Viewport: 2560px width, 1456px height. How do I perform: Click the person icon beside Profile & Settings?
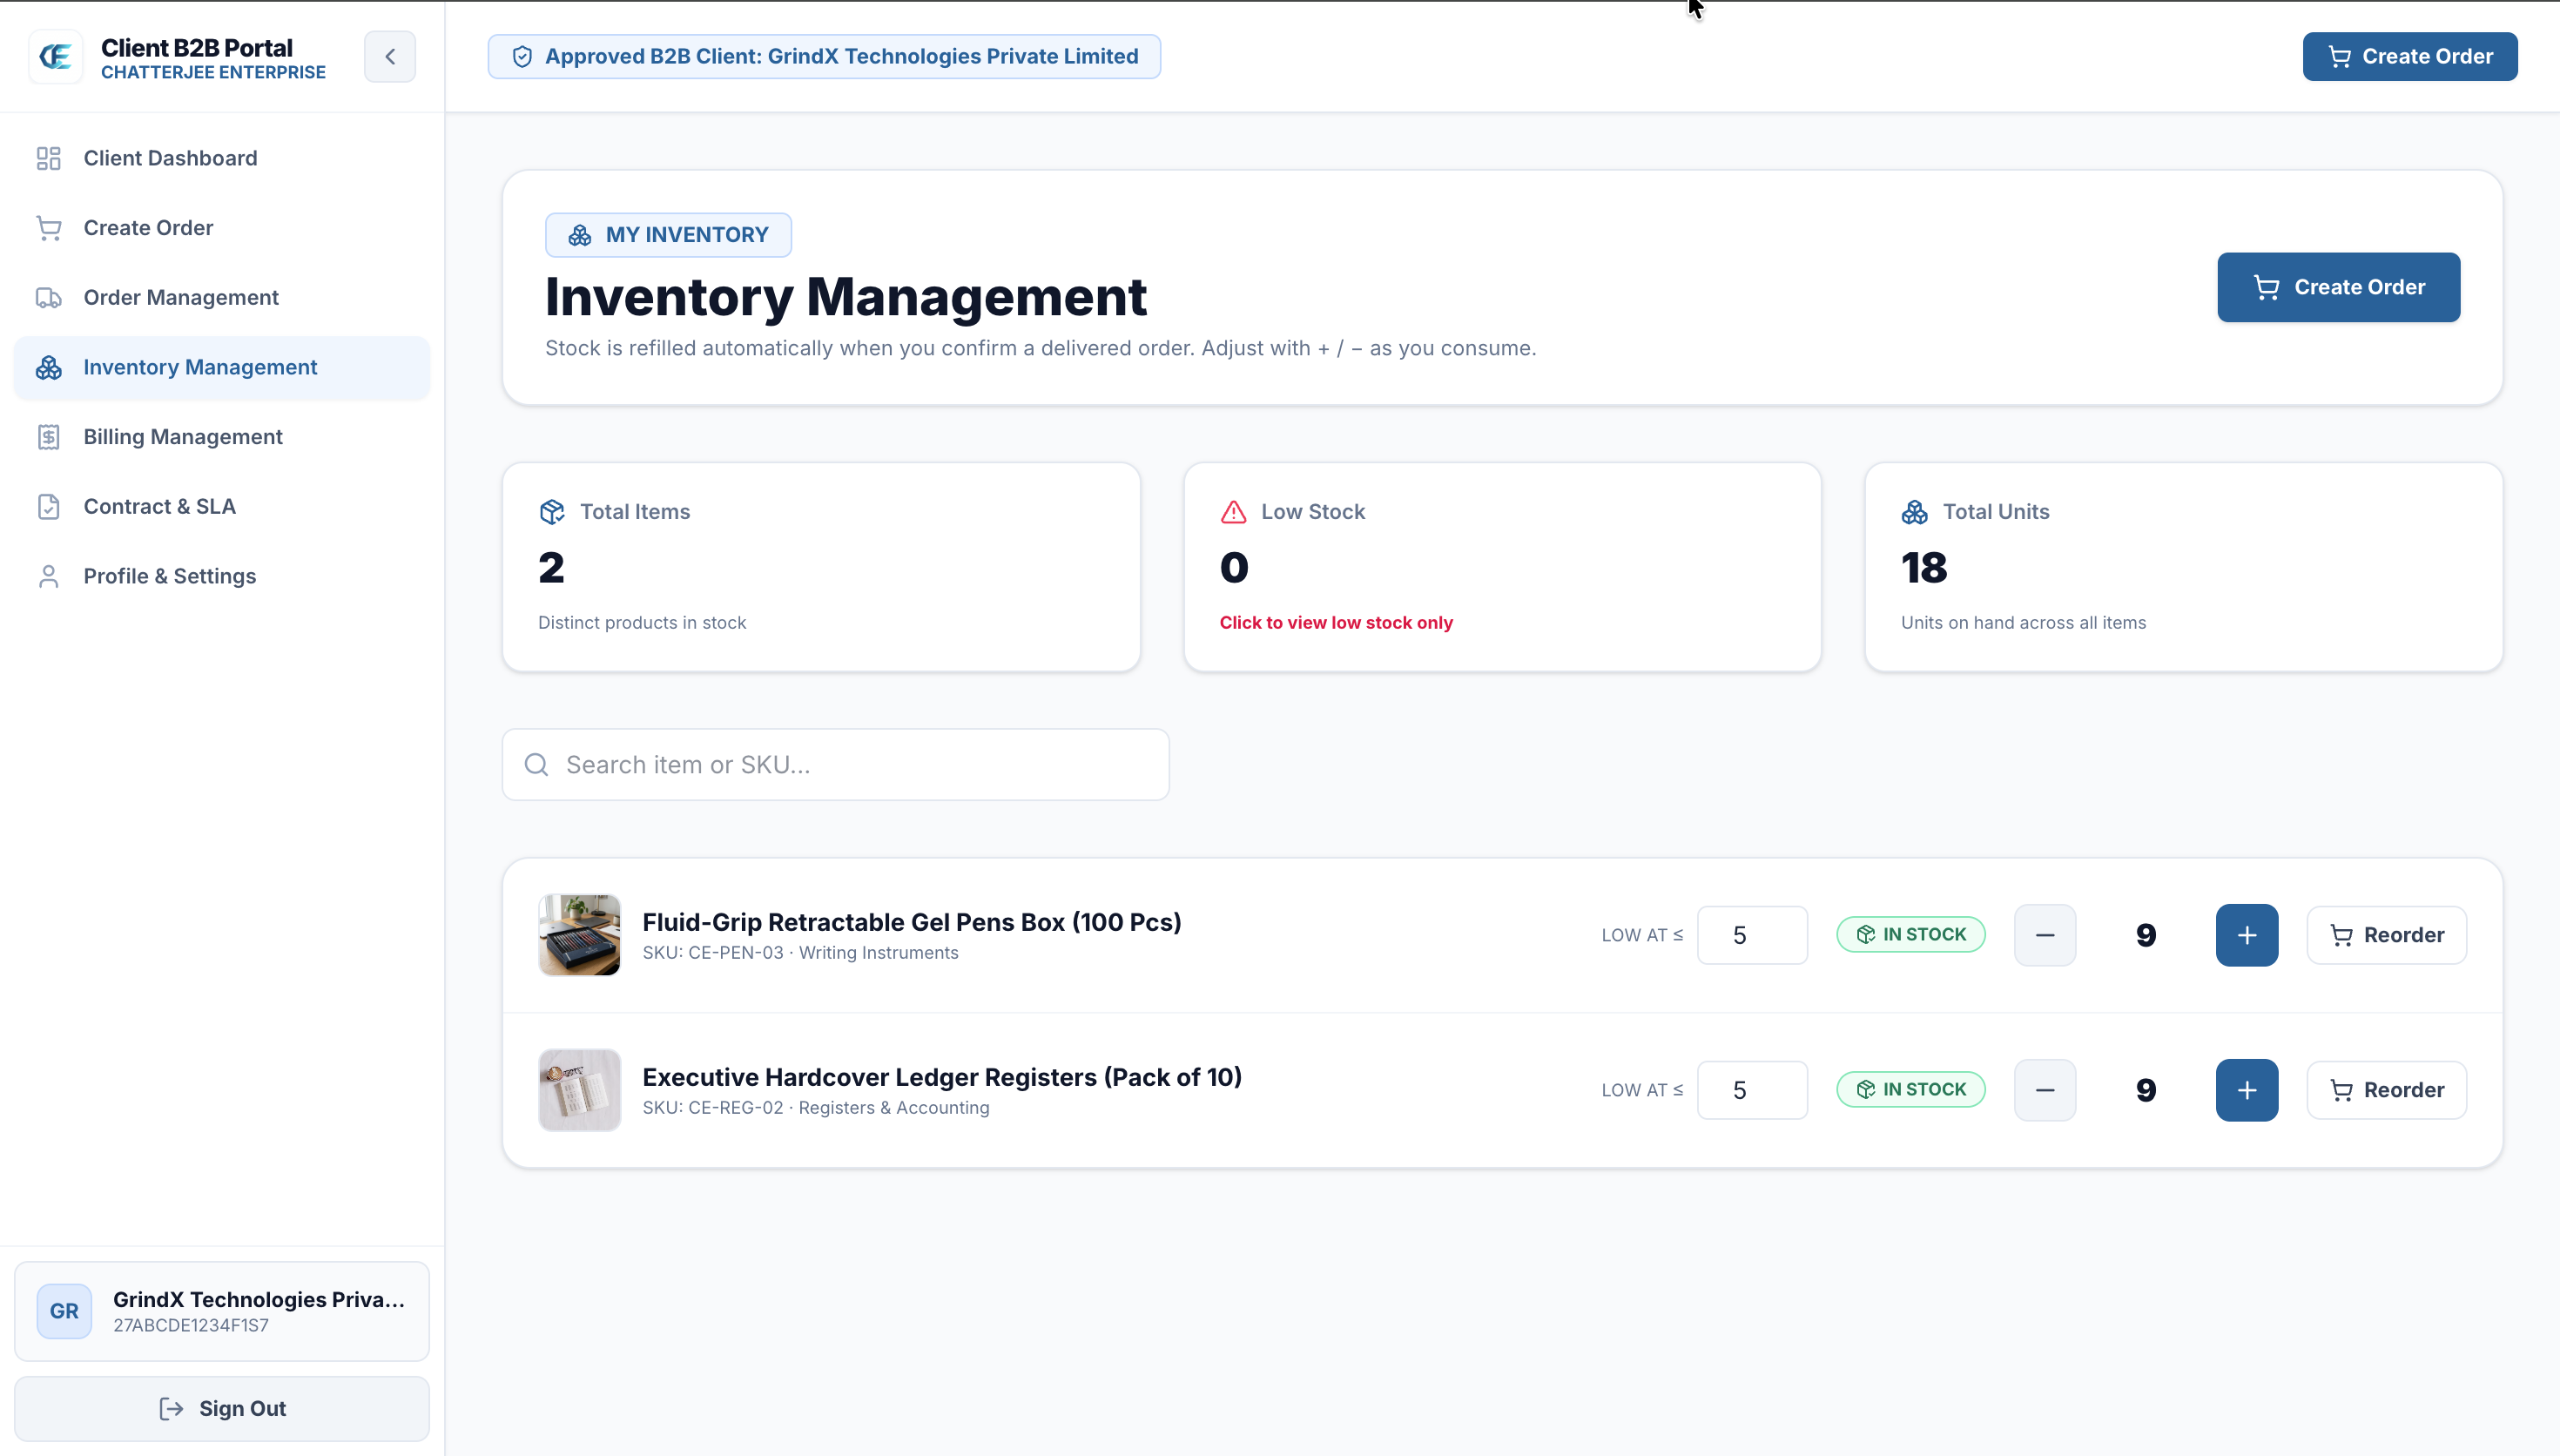click(49, 576)
